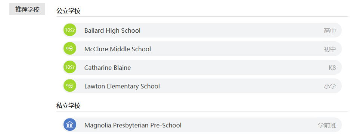Open Magnolia Presbyterian Pre-School entry

tap(133, 125)
